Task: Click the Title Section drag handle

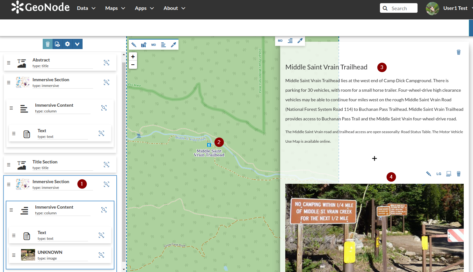Action: coord(9,165)
